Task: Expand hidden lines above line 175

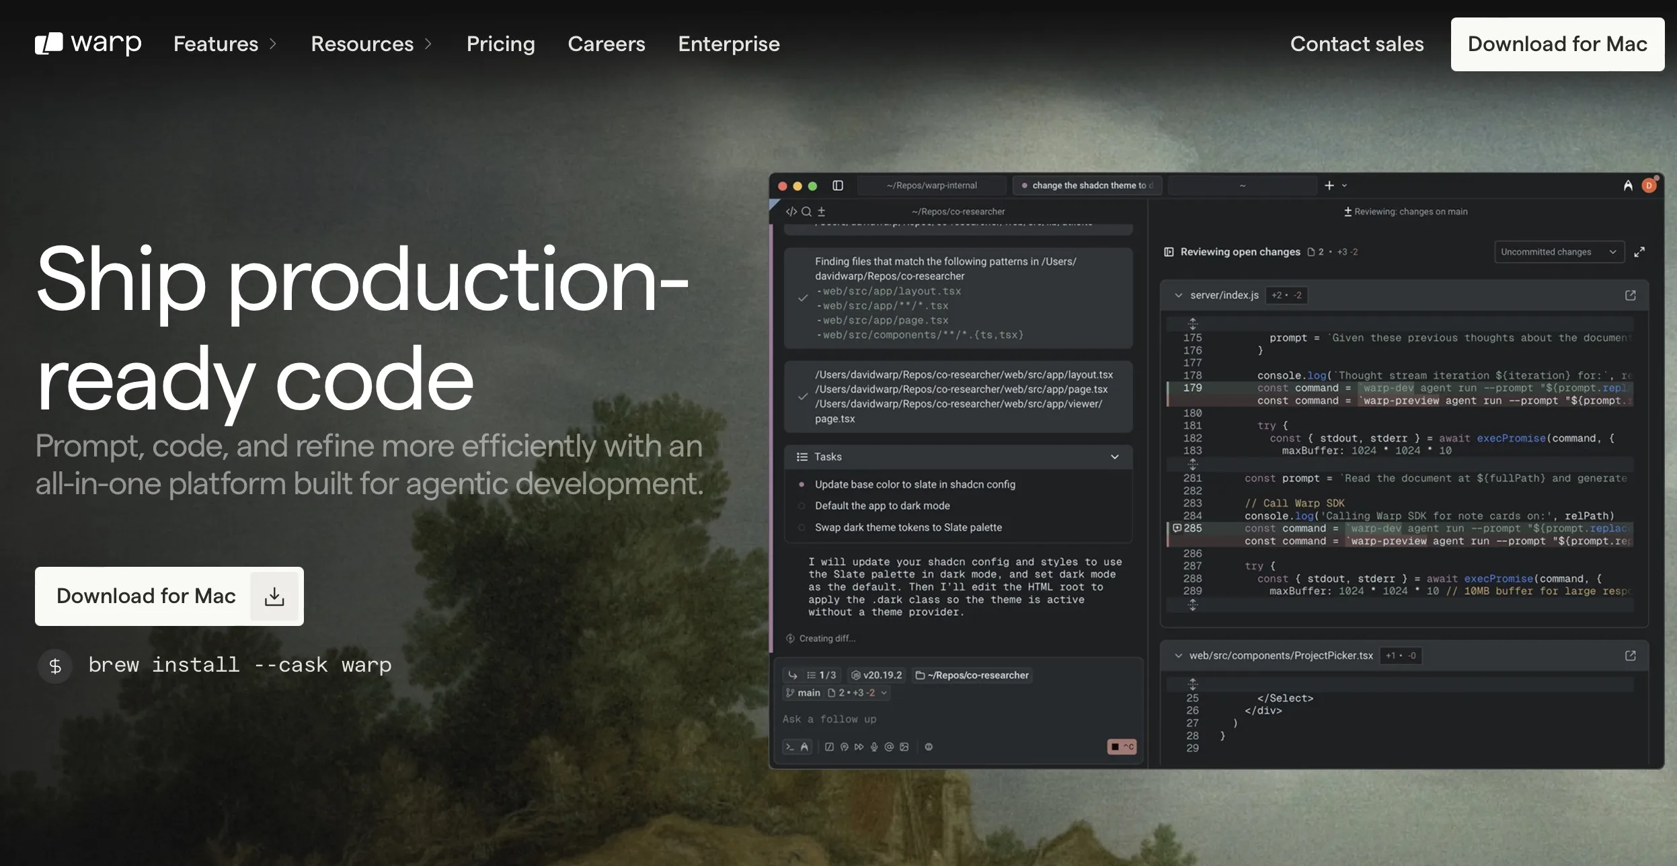Action: (1192, 323)
